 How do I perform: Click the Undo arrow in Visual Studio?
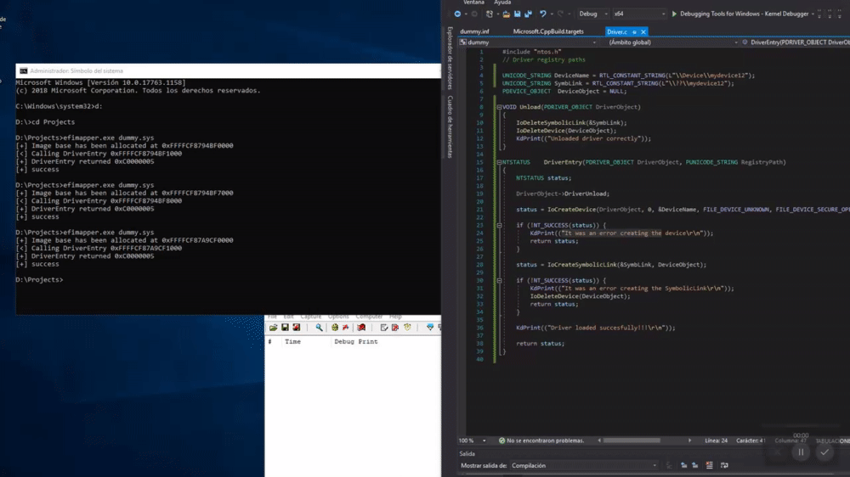coord(543,14)
